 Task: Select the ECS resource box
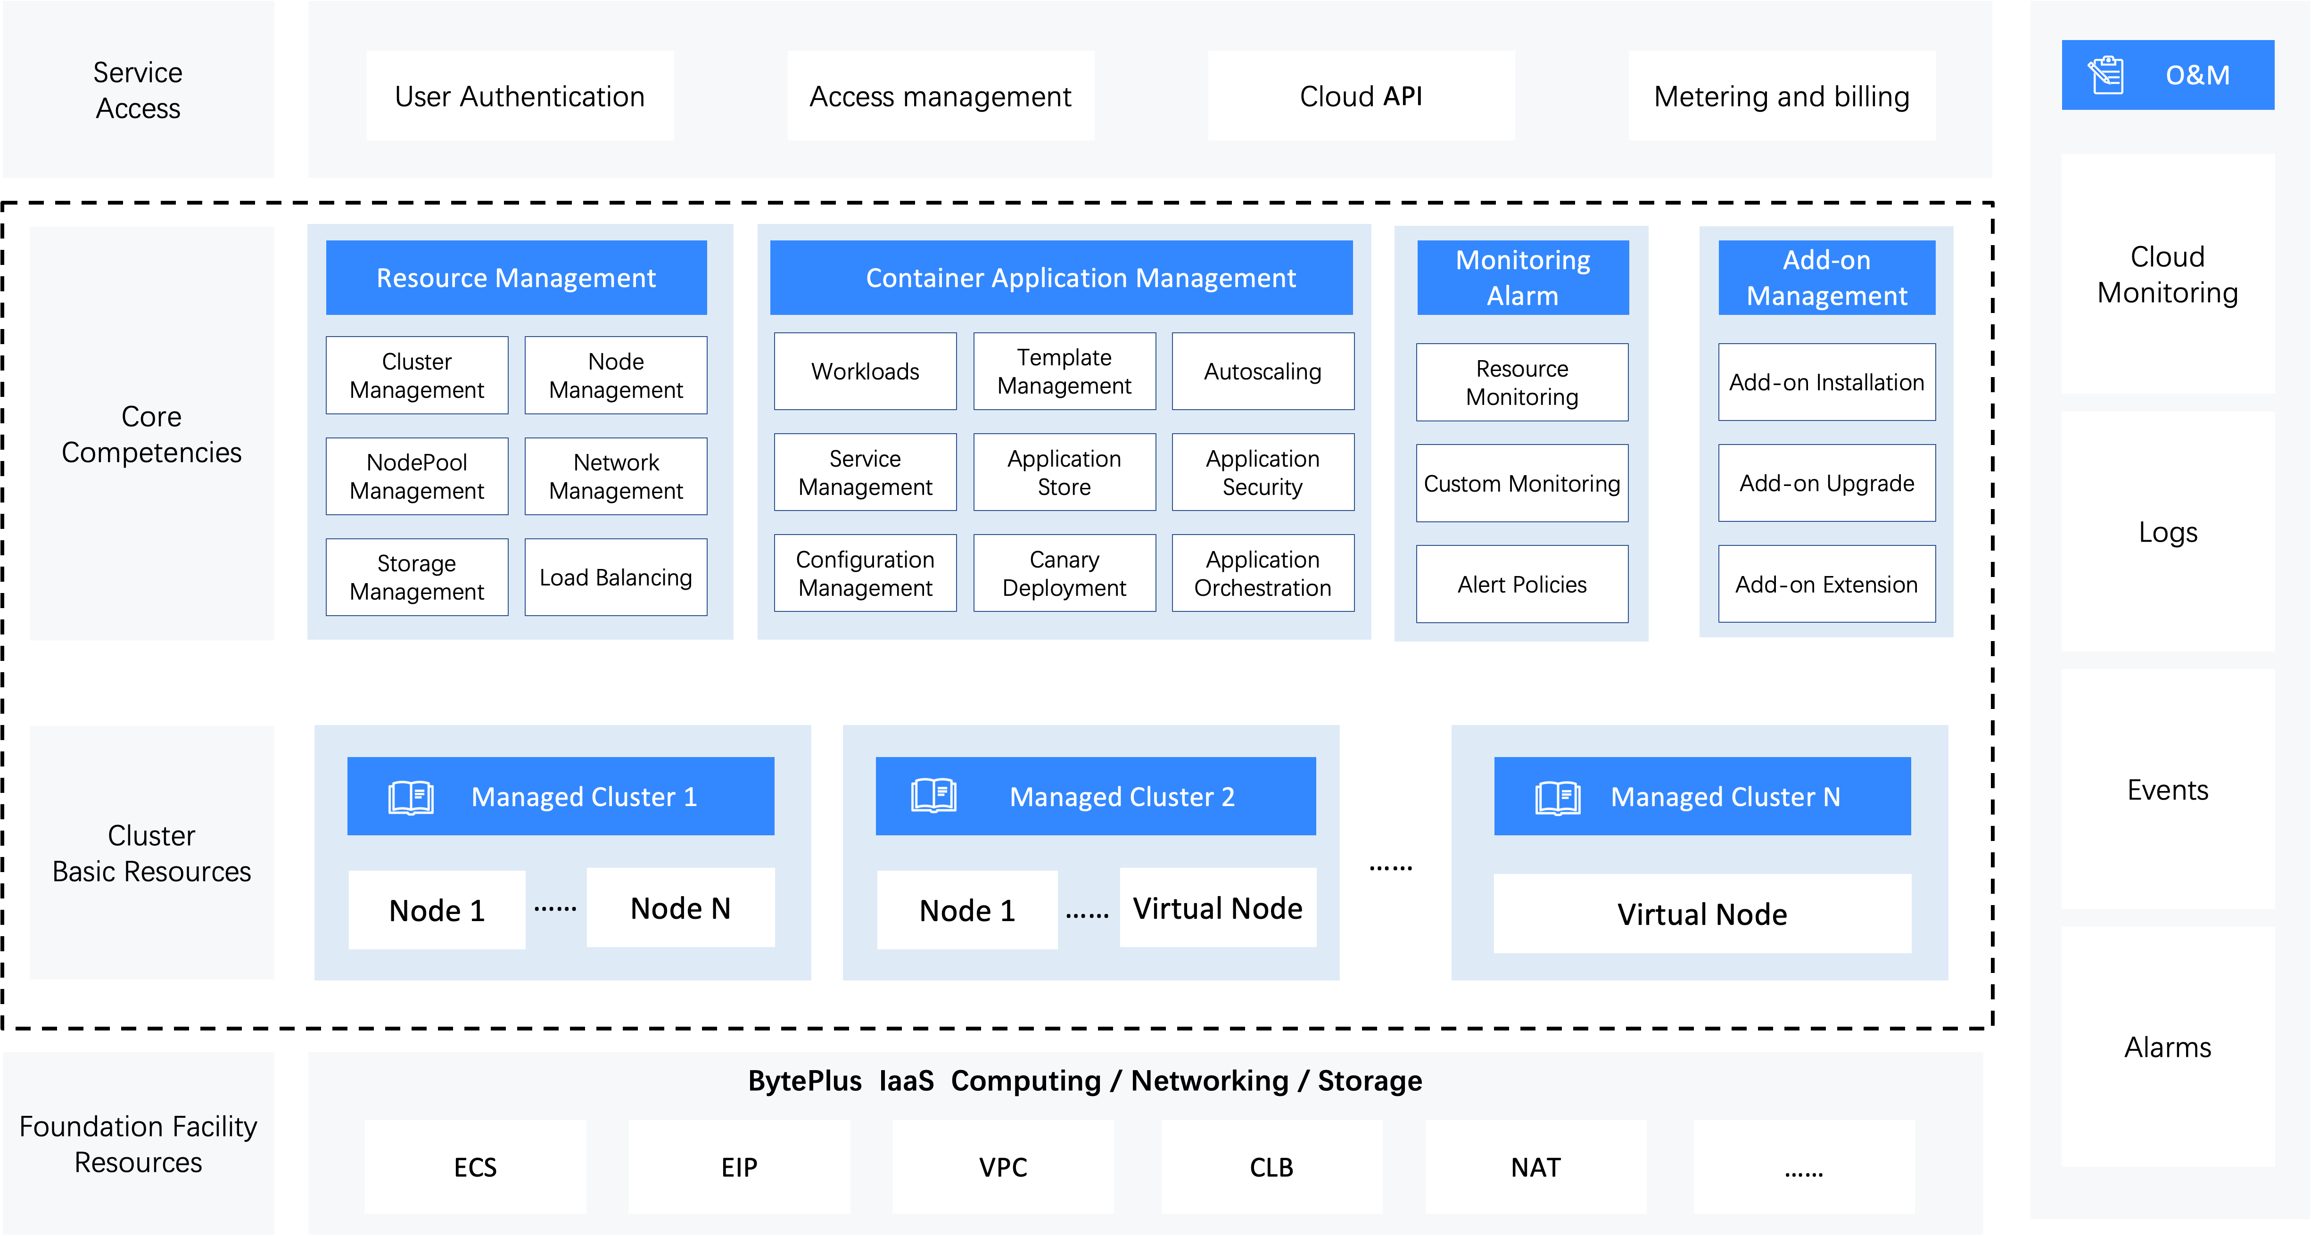(x=476, y=1166)
